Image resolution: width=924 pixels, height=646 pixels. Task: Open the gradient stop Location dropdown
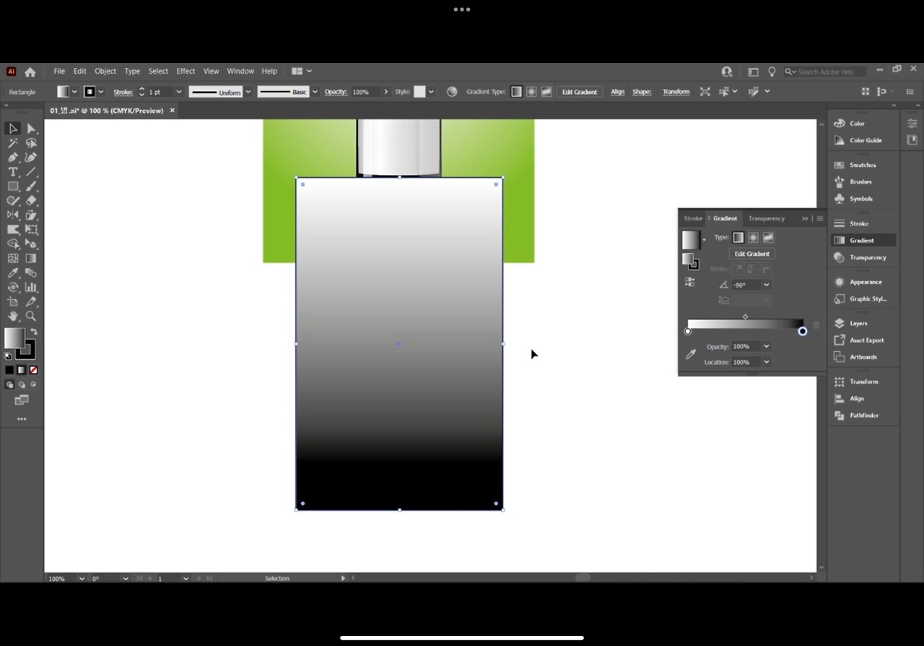pyautogui.click(x=767, y=362)
